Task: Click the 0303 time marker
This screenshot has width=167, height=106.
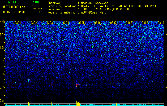Action: [x=50, y=23]
